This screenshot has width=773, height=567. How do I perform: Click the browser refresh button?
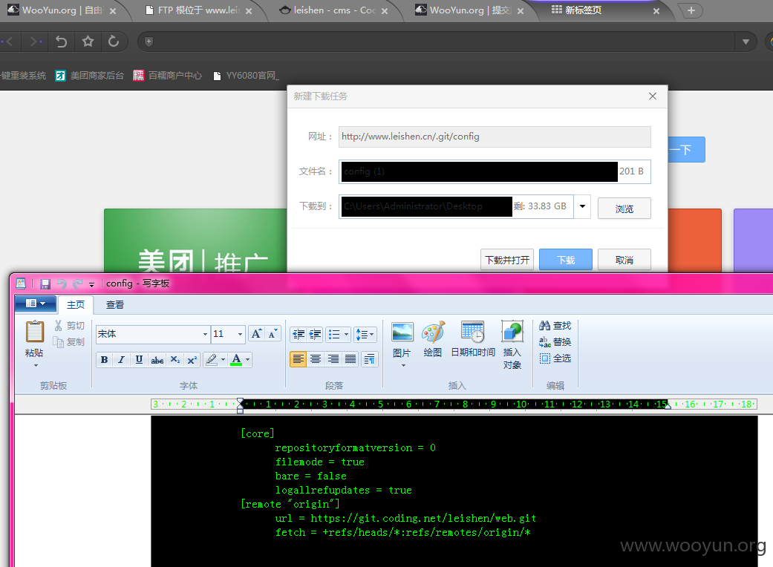(114, 42)
